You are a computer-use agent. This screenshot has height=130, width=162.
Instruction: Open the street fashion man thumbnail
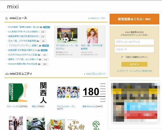pyautogui.click(x=16, y=123)
